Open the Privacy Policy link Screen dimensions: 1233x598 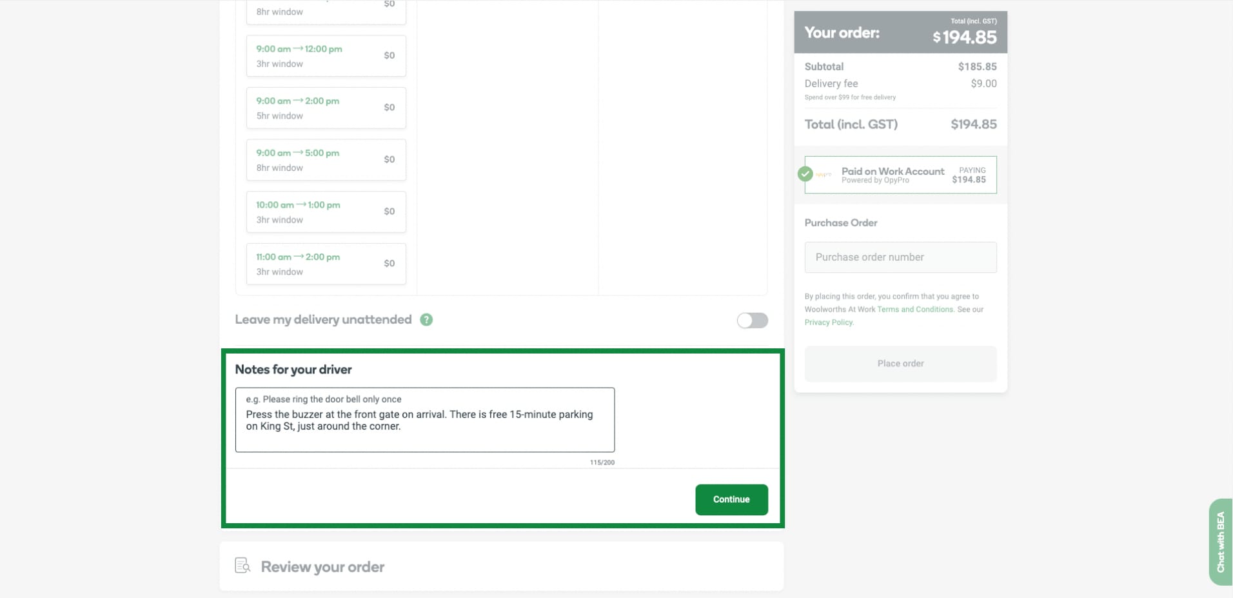(x=828, y=322)
